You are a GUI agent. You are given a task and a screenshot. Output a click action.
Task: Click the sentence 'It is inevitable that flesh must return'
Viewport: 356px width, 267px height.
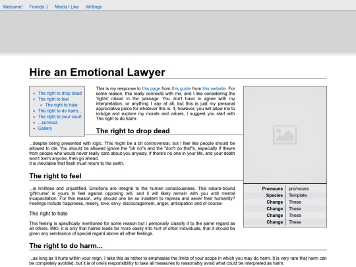click(x=76, y=163)
